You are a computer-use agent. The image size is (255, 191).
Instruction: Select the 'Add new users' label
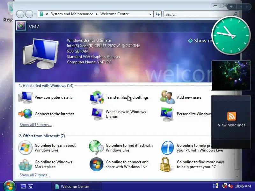pyautogui.click(x=189, y=97)
